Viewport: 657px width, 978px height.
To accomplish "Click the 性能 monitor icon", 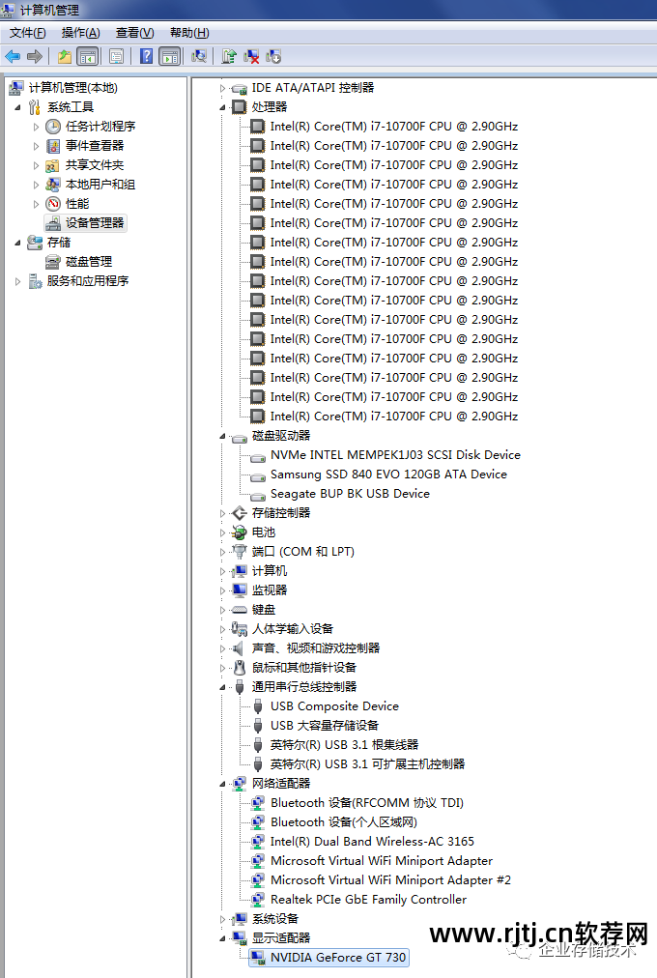I will (53, 204).
